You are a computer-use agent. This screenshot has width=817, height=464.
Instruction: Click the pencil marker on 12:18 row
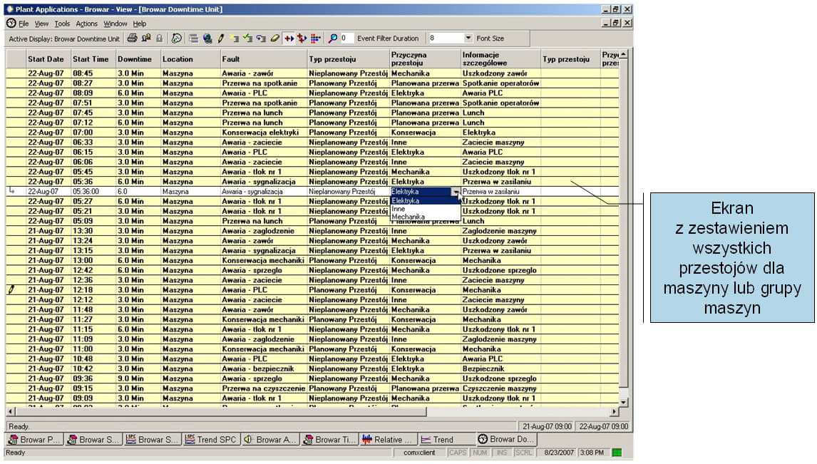pos(11,290)
